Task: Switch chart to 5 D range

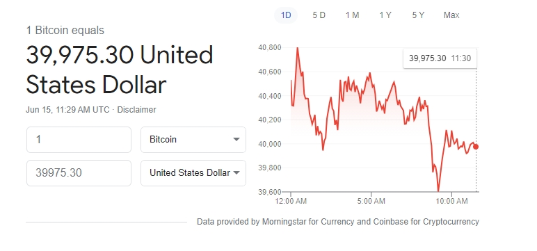Action: point(319,15)
